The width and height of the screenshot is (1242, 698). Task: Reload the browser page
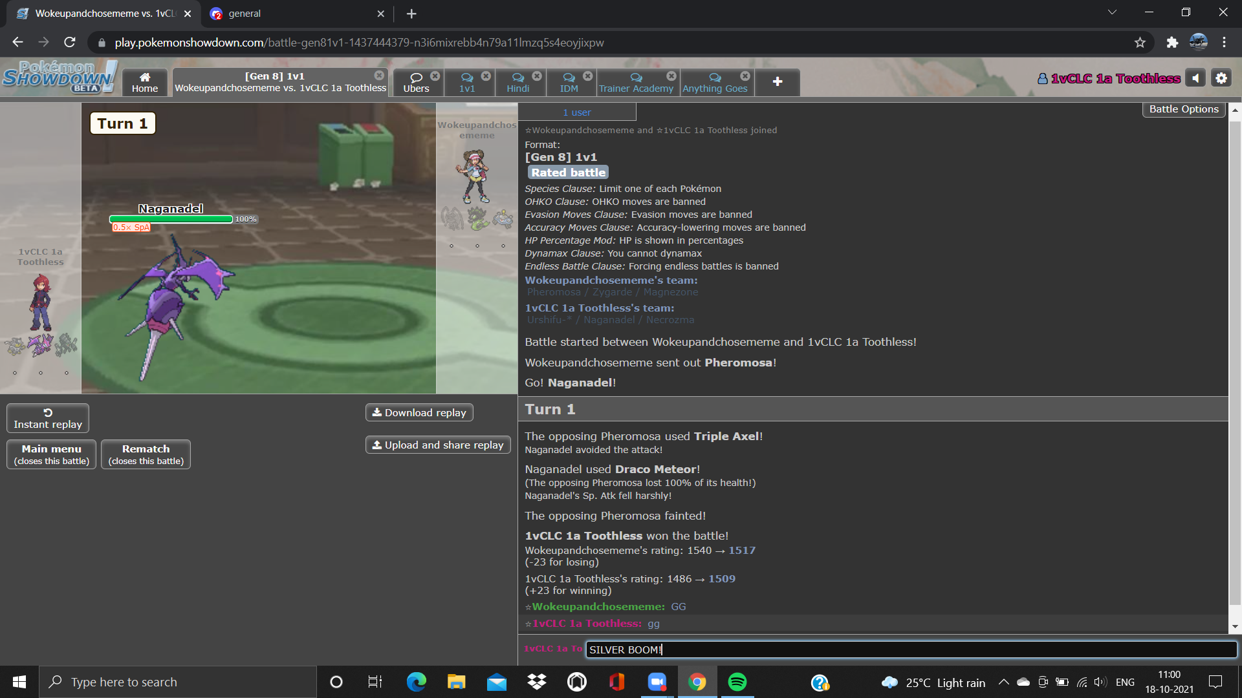coord(70,42)
